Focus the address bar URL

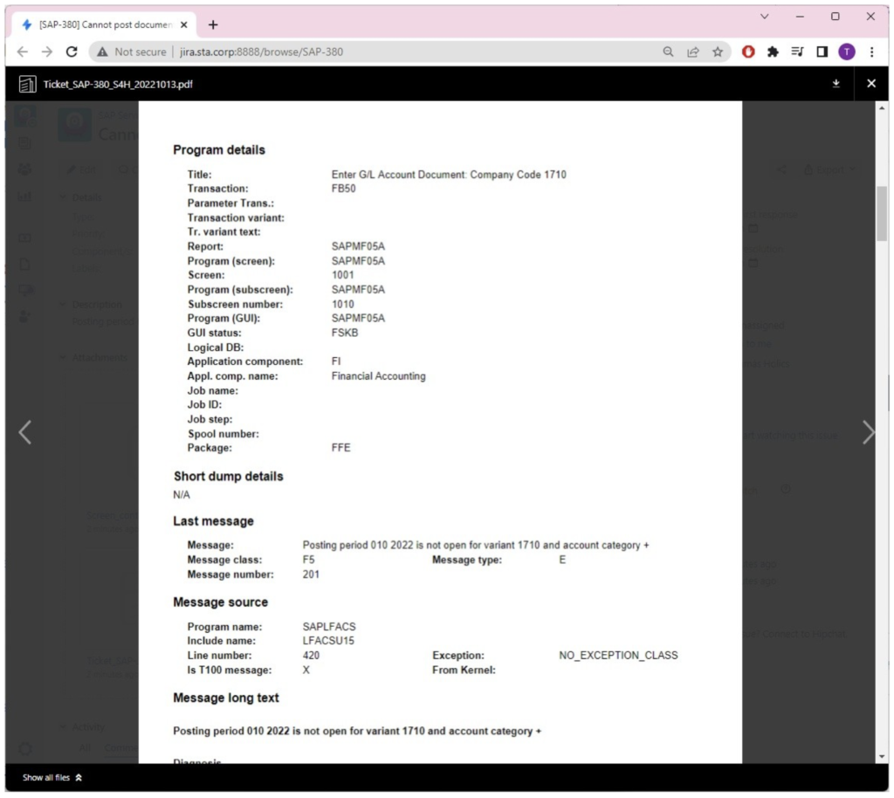pos(262,52)
